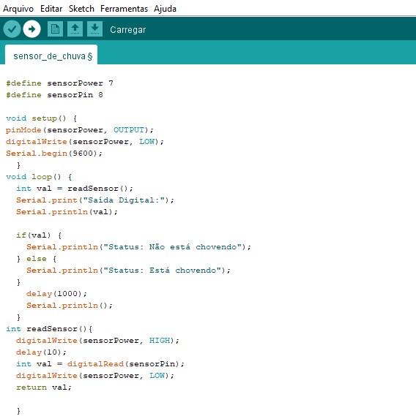Create a new sketch via the page icon
Screen dimensions: 416x416
coord(55,29)
